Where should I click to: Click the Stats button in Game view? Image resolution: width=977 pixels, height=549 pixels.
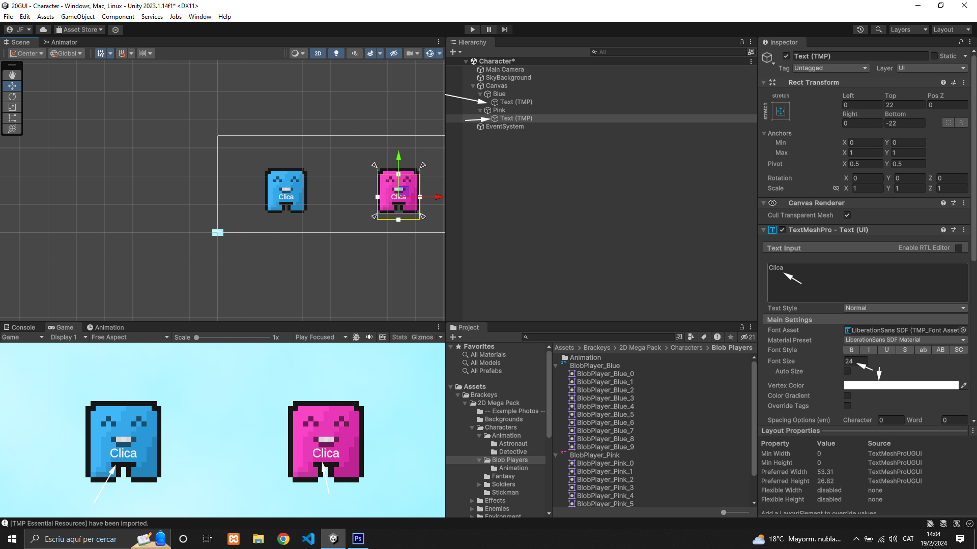(399, 338)
